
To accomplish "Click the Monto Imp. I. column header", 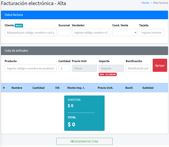I will [76, 88].
